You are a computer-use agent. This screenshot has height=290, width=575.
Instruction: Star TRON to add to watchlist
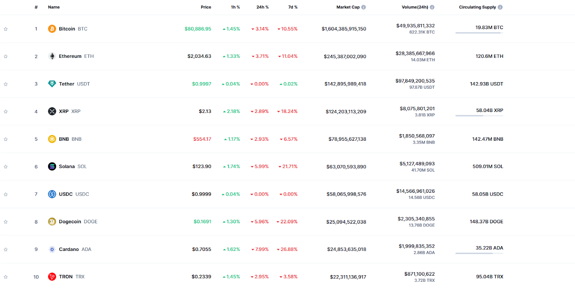point(6,277)
